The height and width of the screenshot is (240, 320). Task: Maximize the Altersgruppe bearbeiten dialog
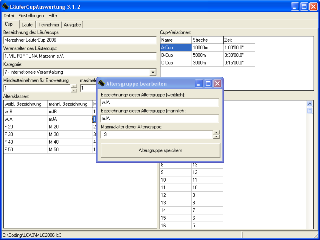(208, 84)
